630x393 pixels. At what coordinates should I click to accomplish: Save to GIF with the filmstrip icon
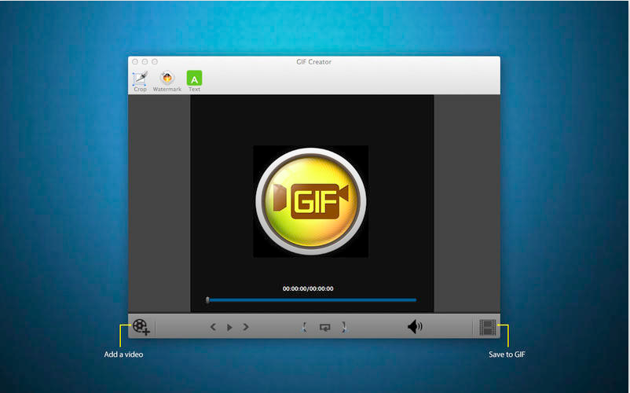click(x=488, y=327)
